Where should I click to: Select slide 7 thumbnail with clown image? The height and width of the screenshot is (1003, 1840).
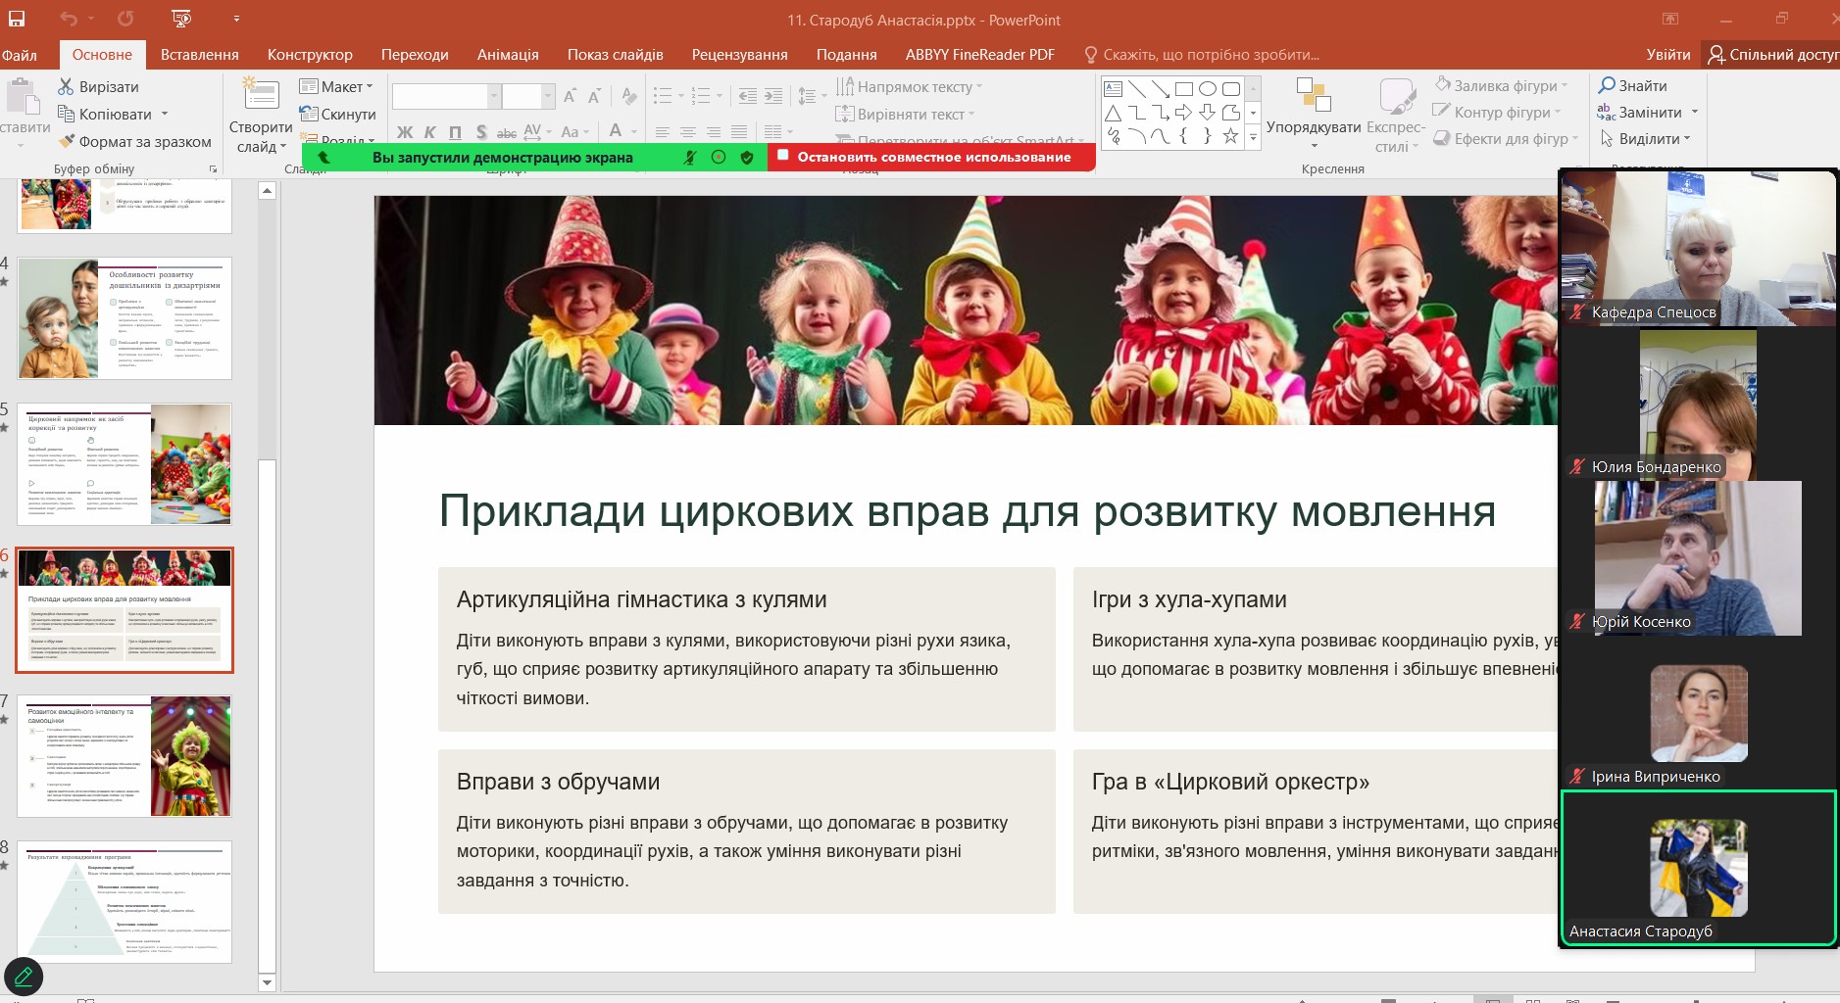pyautogui.click(x=124, y=756)
